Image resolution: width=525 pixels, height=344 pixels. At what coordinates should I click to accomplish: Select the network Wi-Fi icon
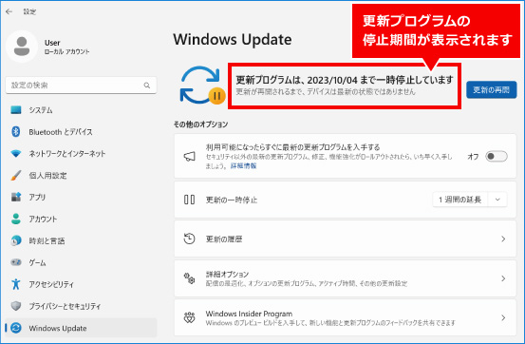pos(16,154)
